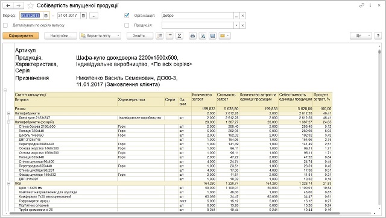Collapse the Напівфабрикати (розкрій) group

click(x=8, y=122)
